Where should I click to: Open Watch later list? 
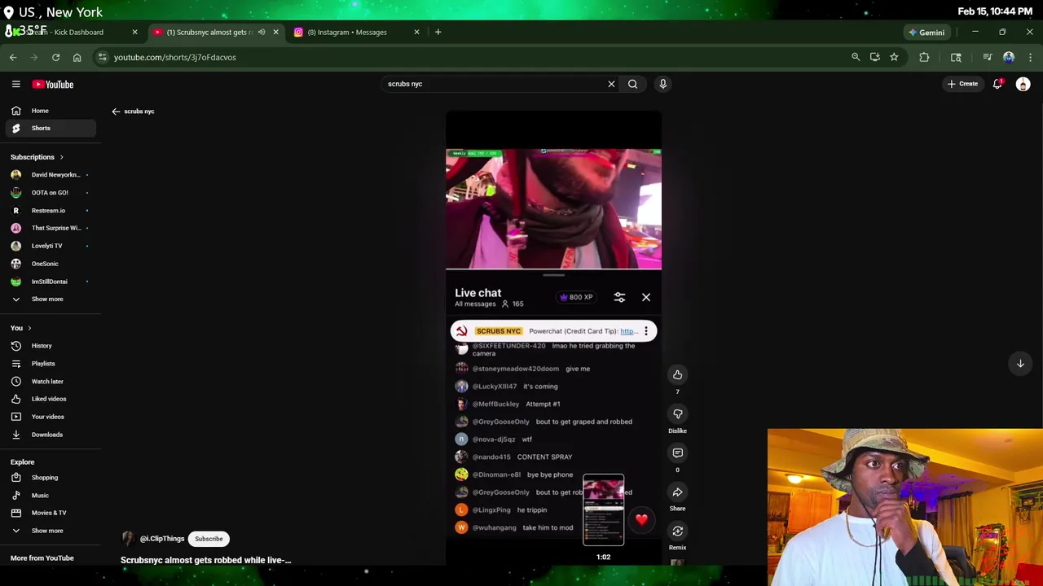point(49,381)
